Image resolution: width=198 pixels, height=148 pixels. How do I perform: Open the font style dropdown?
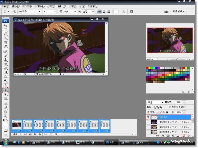pyautogui.click(x=55, y=12)
